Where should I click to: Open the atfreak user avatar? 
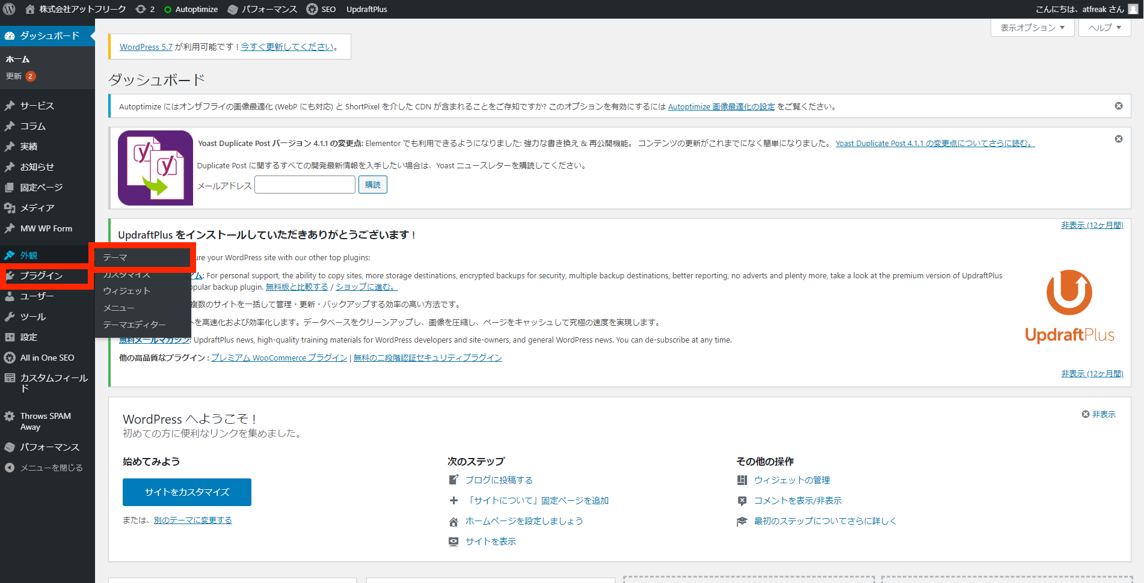click(x=1133, y=9)
